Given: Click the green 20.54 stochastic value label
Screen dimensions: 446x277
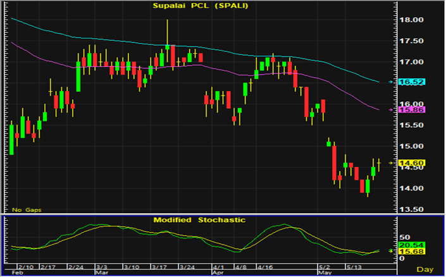Looking at the screenshot, I should coord(412,245).
